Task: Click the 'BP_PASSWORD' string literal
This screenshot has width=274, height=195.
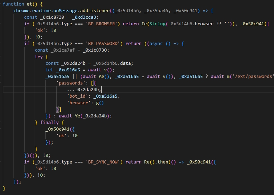Action: (103, 44)
